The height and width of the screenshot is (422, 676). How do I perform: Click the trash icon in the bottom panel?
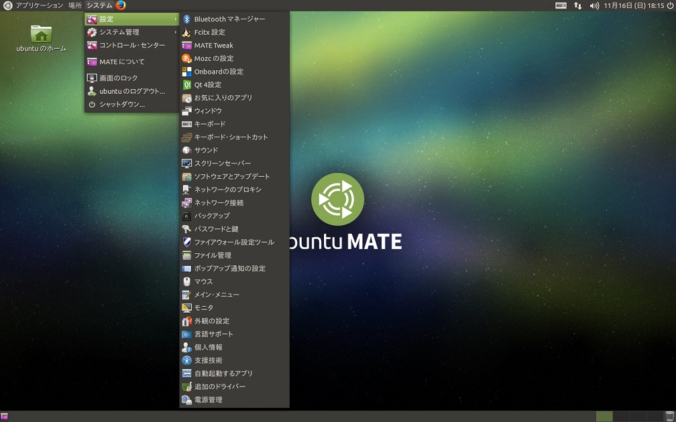(x=670, y=417)
